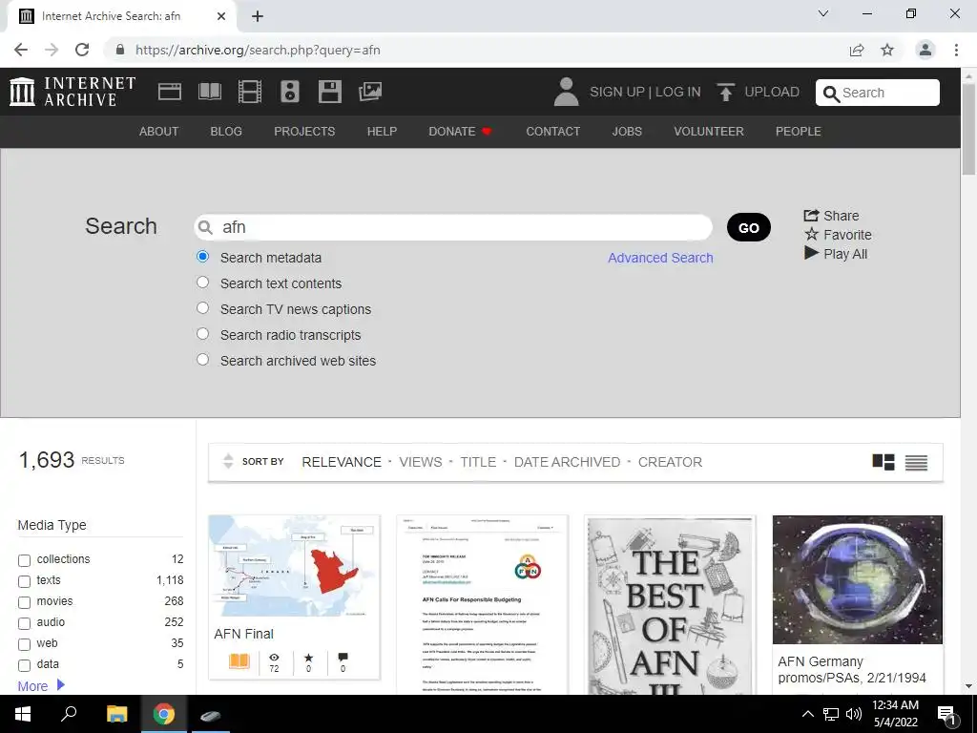The image size is (977, 733).
Task: Open File Explorer from taskbar
Action: [x=116, y=714]
